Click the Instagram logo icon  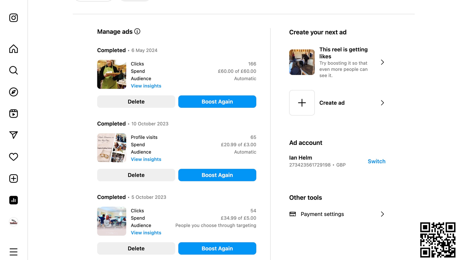pyautogui.click(x=13, y=18)
